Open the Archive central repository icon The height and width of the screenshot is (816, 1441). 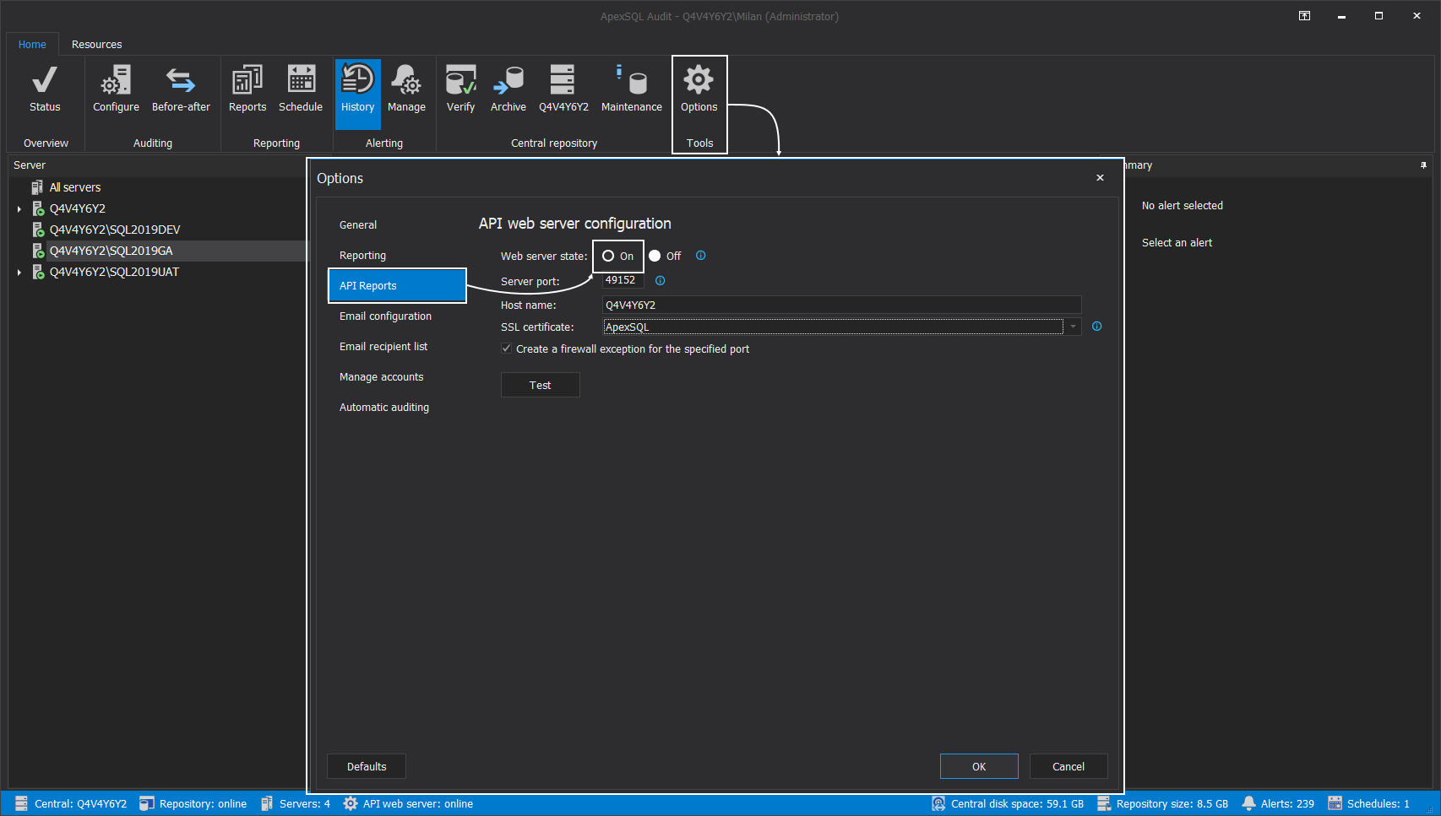point(508,89)
